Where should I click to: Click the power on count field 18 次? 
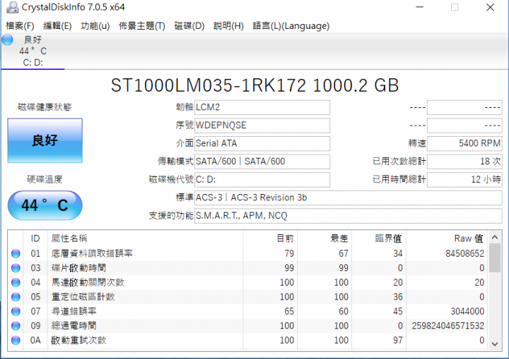coord(464,162)
